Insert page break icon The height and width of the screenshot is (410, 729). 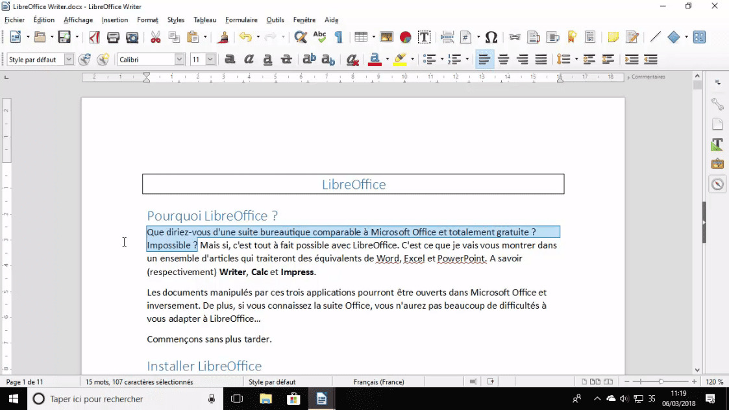pyautogui.click(x=447, y=37)
